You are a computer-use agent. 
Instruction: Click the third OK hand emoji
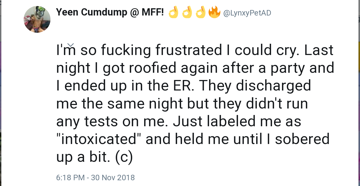201,12
